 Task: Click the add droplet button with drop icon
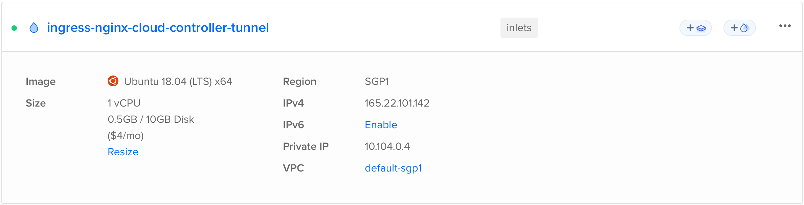[739, 28]
